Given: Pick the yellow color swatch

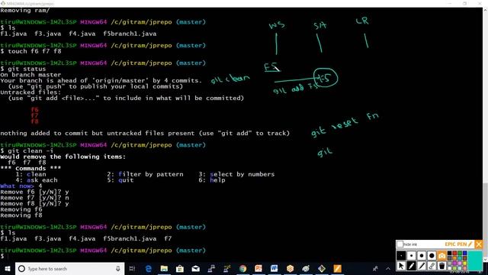Looking at the screenshot, I should click(465, 263).
